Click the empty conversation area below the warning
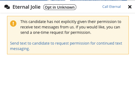This screenshot has height=103, width=135. (67, 78)
